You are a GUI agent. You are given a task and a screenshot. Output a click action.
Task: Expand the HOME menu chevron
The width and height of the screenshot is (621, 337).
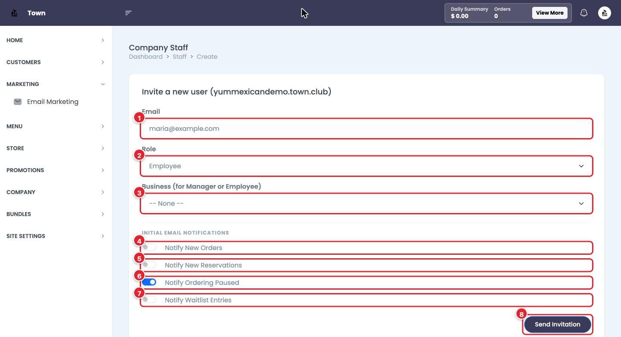103,40
